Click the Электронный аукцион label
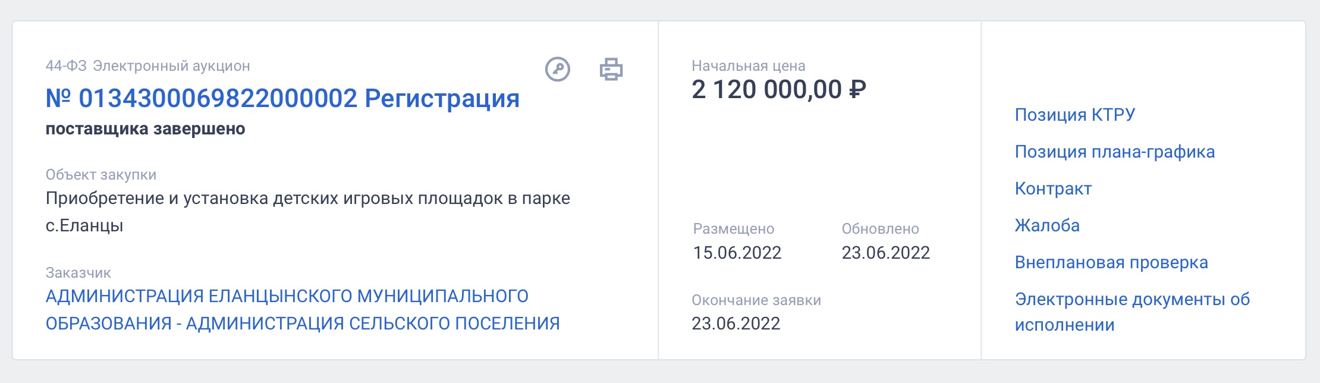1320x383 pixels. [x=171, y=66]
